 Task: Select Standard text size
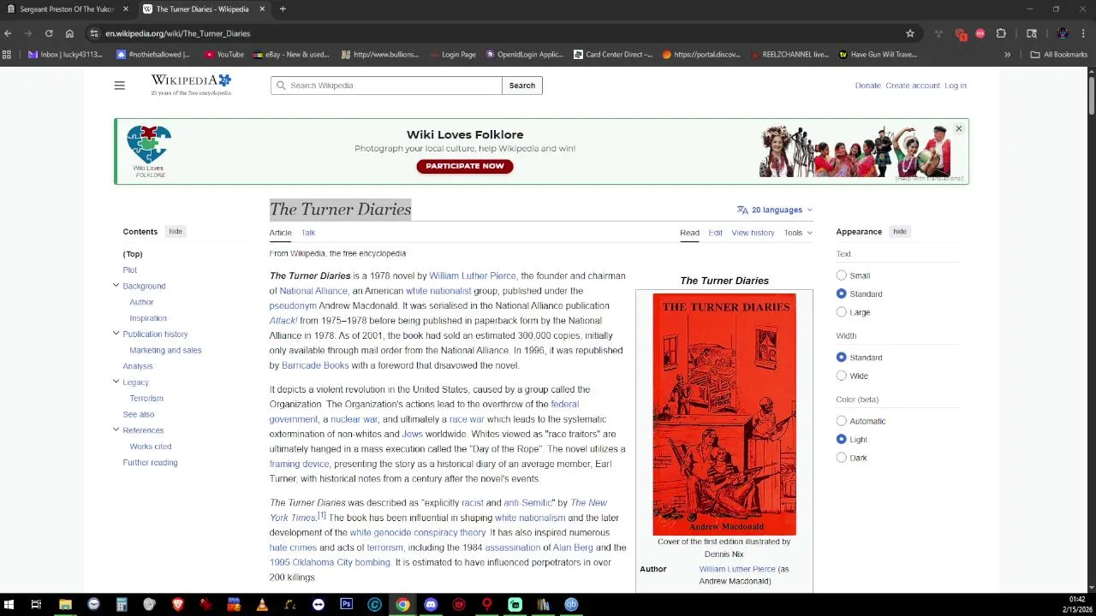click(x=841, y=293)
